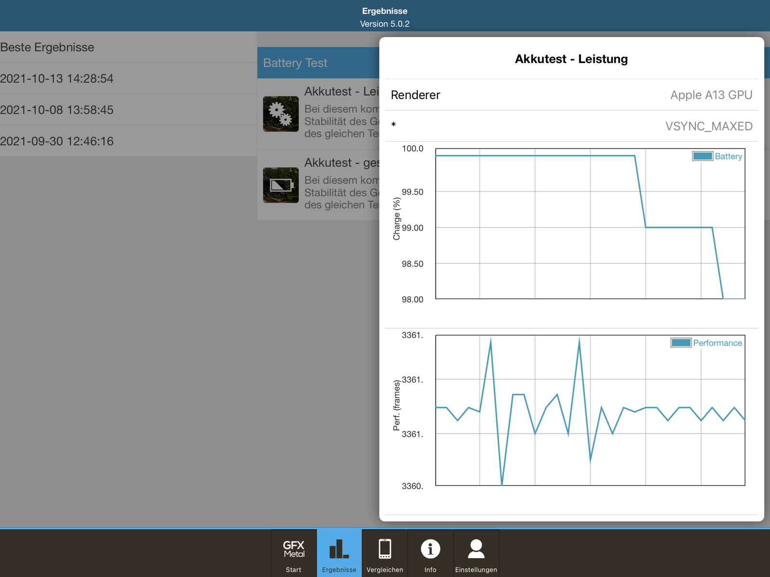Select result from 2021-10-08 13:58:45
The height and width of the screenshot is (577, 770).
pos(128,110)
